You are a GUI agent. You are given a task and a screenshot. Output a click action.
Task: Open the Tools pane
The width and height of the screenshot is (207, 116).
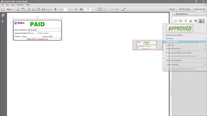click(x=172, y=9)
